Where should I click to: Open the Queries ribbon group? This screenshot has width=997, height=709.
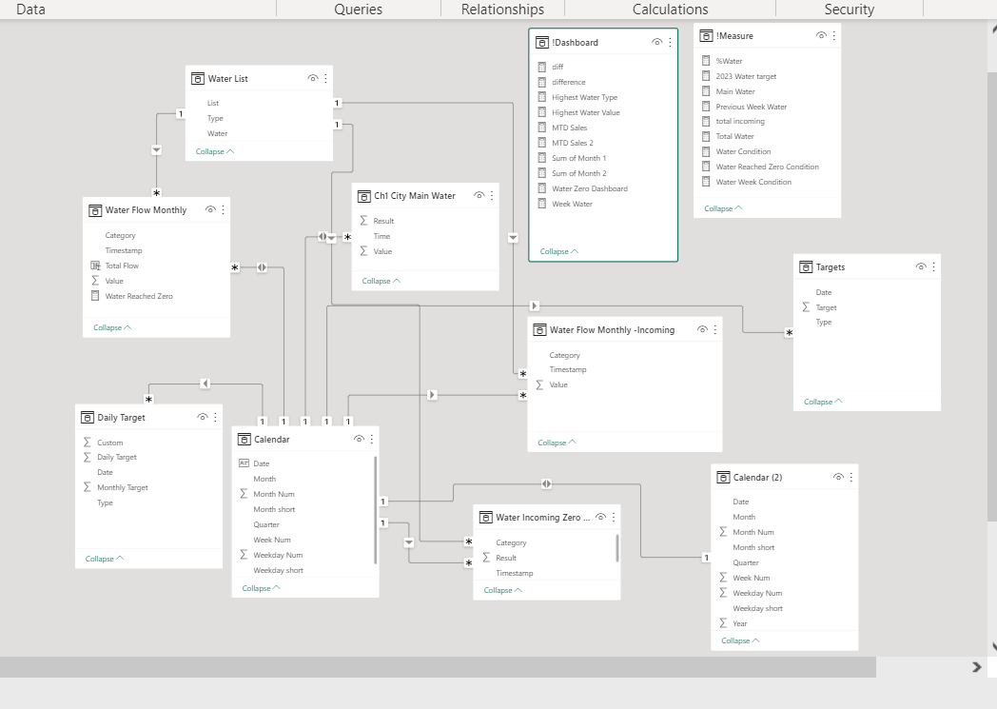(x=358, y=9)
